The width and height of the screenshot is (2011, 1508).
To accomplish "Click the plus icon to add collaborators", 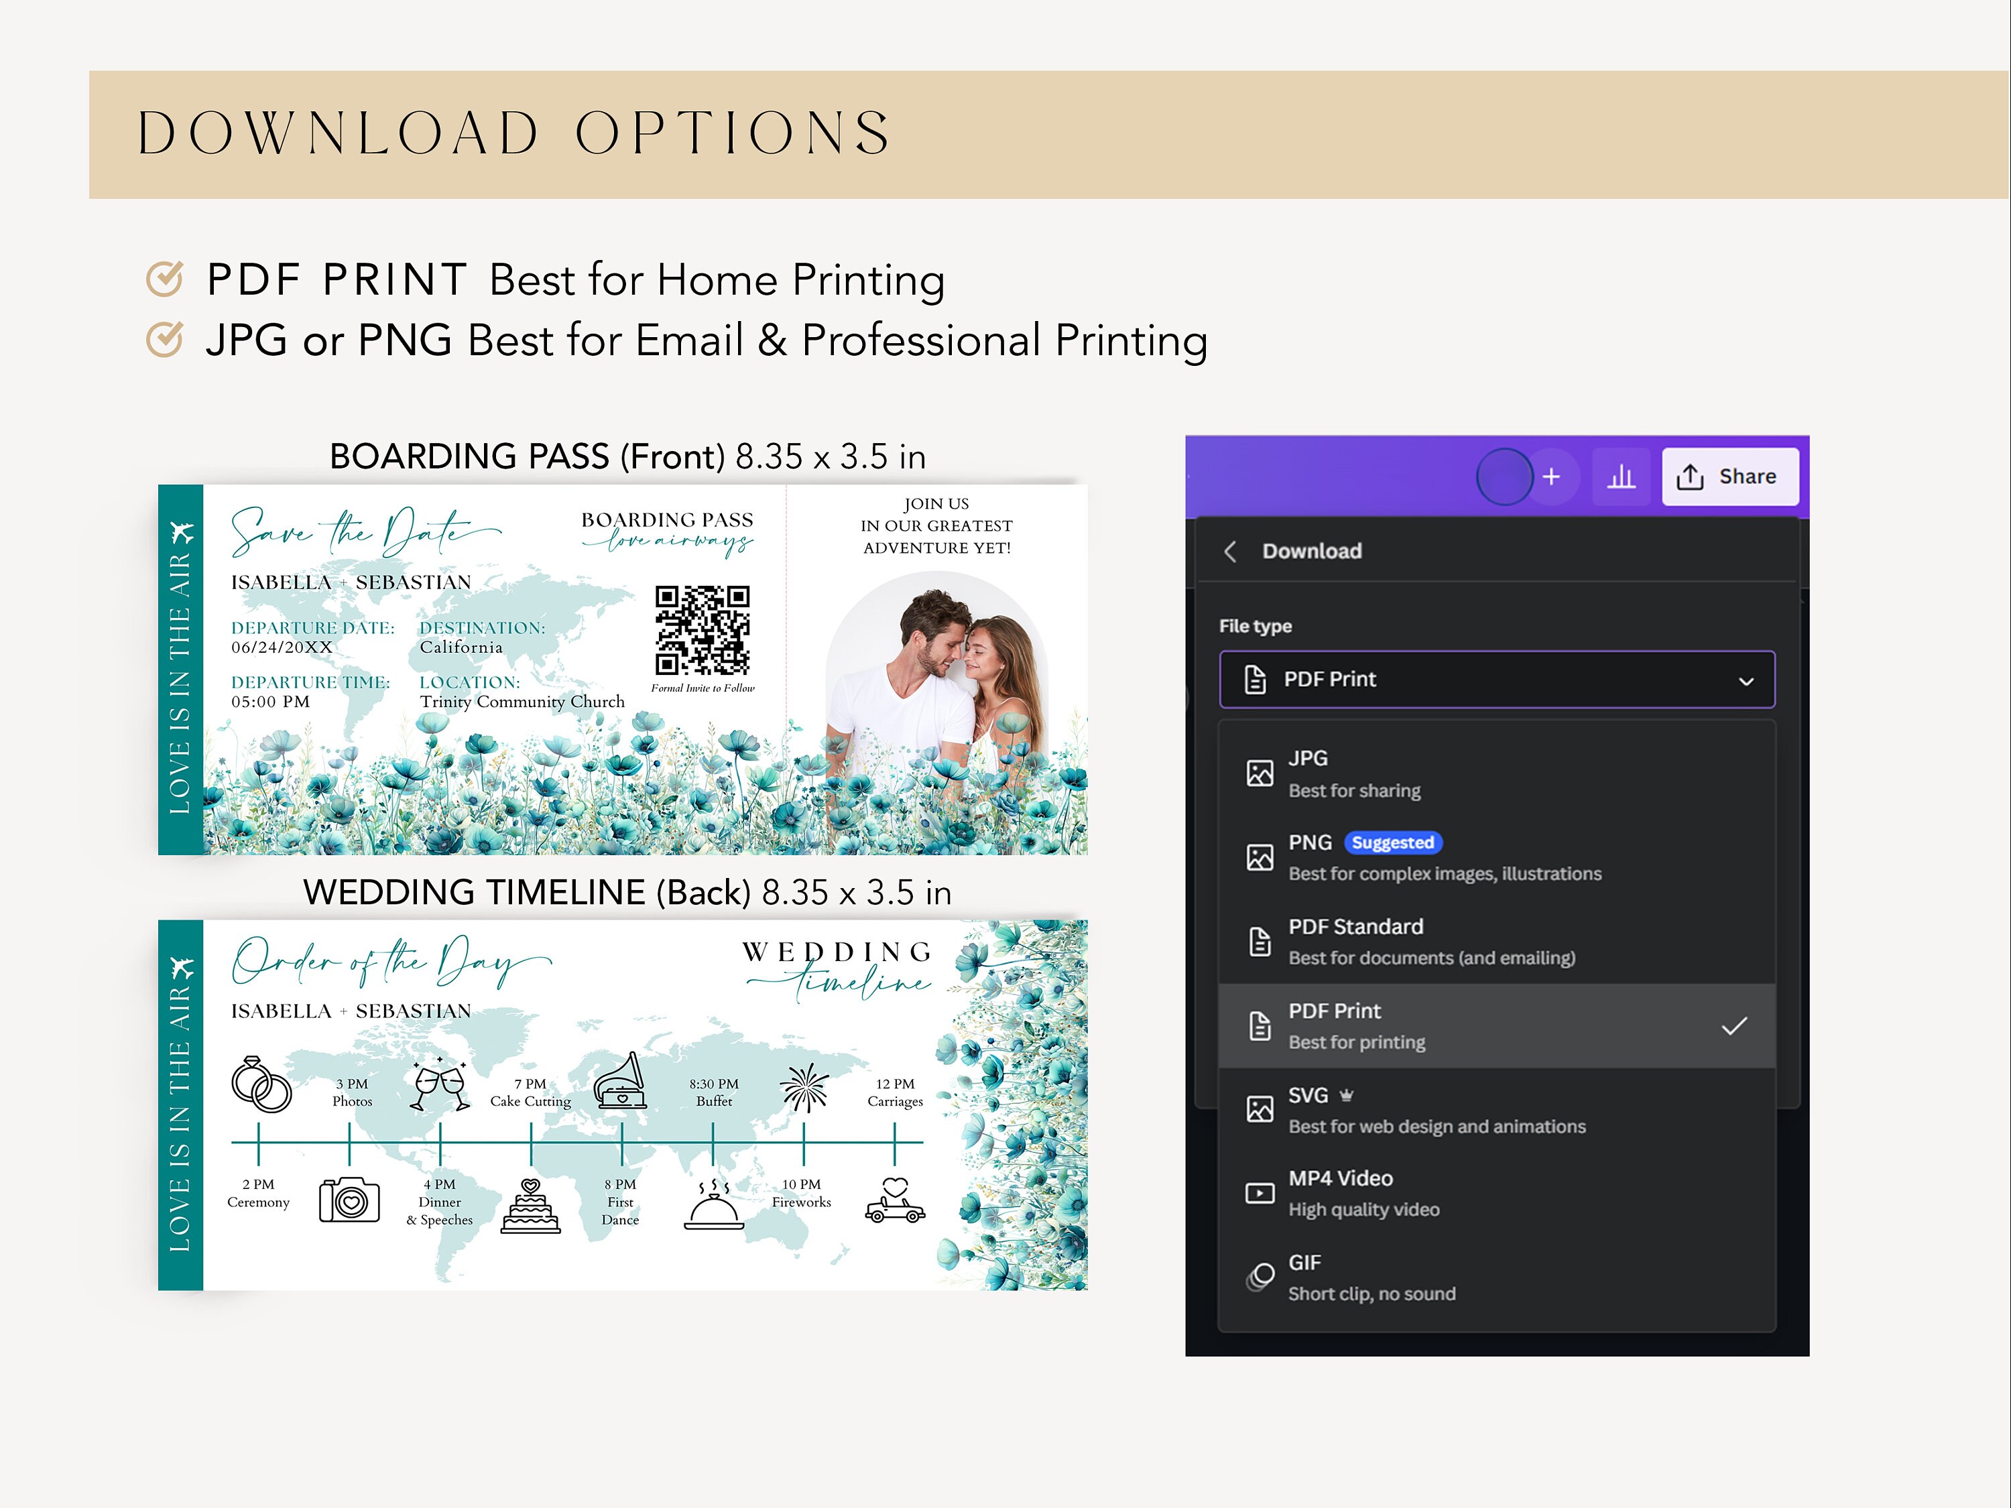I will point(1551,477).
